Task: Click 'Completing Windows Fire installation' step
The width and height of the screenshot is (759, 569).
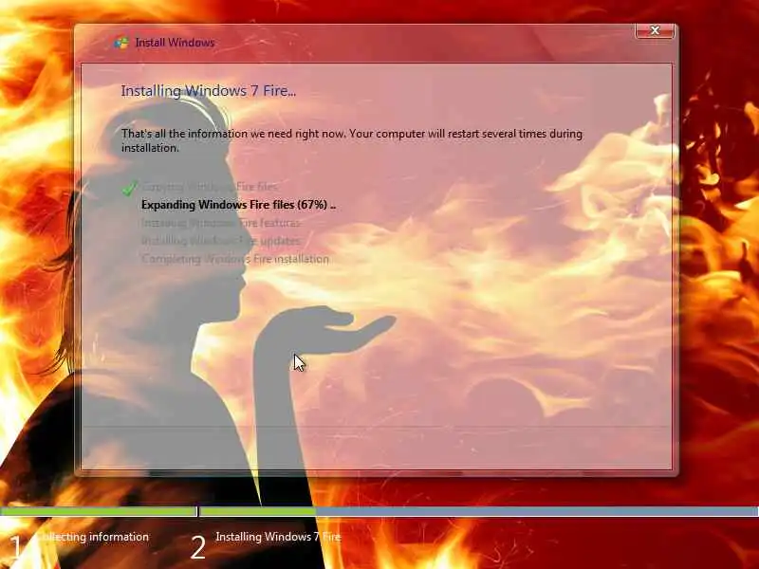Action: (x=235, y=259)
